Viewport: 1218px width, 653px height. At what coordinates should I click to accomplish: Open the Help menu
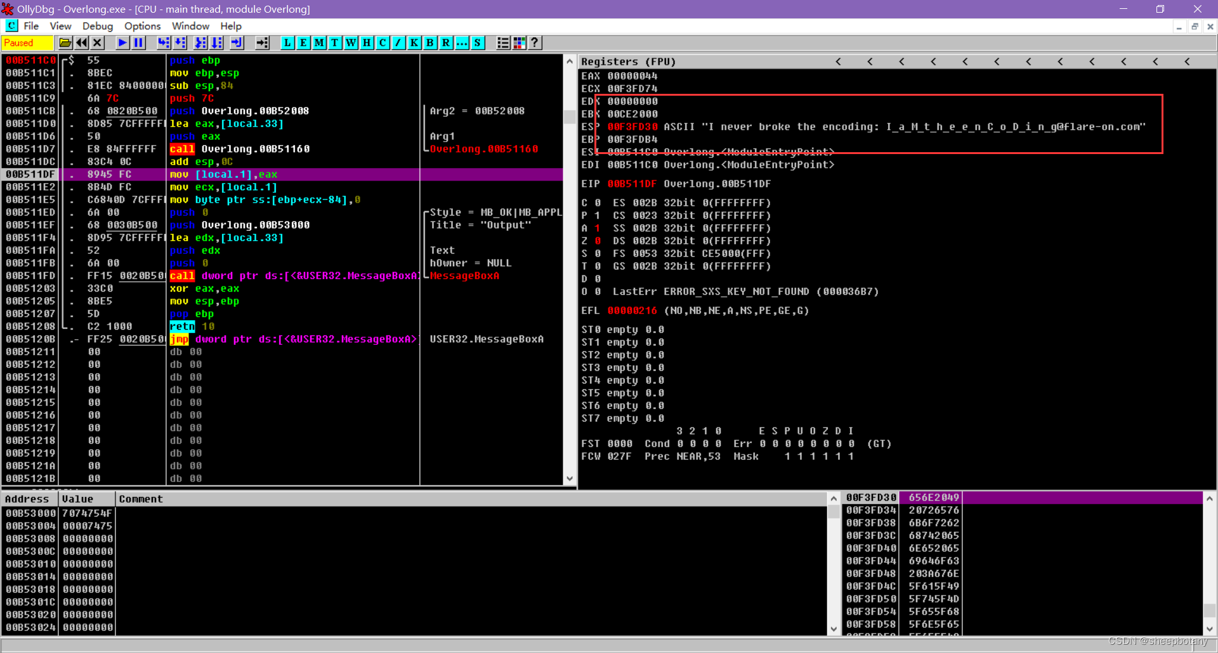tap(231, 26)
